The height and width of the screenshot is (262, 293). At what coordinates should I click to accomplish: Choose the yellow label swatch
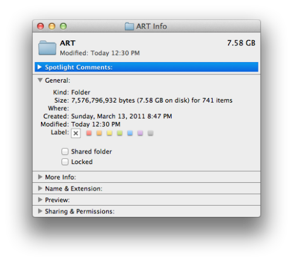(x=110, y=133)
